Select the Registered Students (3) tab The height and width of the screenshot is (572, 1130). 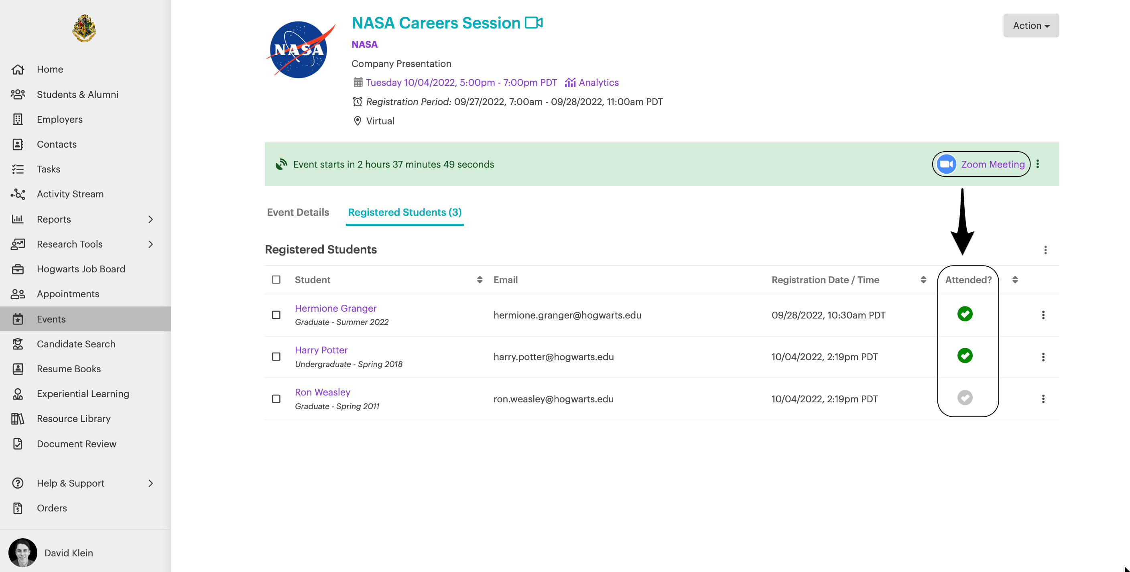pos(404,212)
